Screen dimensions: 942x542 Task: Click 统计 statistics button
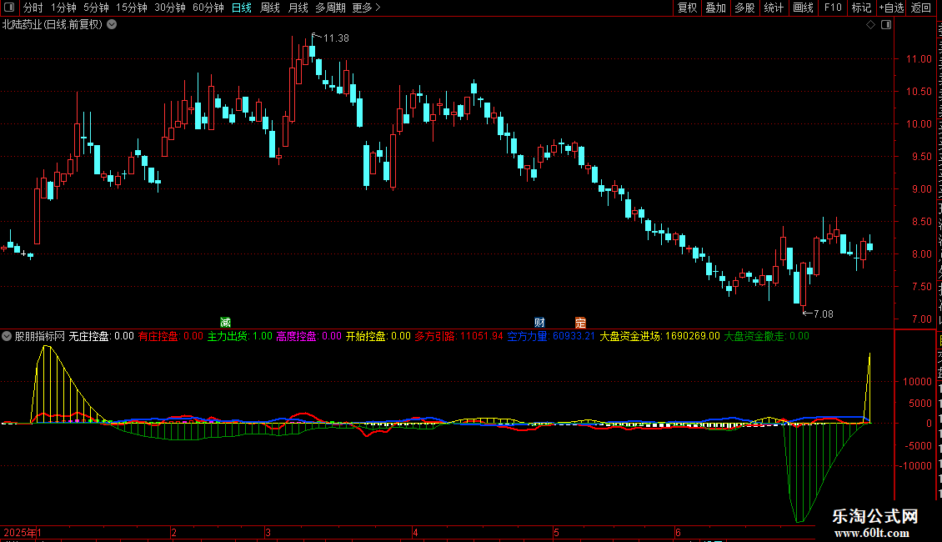click(x=773, y=8)
